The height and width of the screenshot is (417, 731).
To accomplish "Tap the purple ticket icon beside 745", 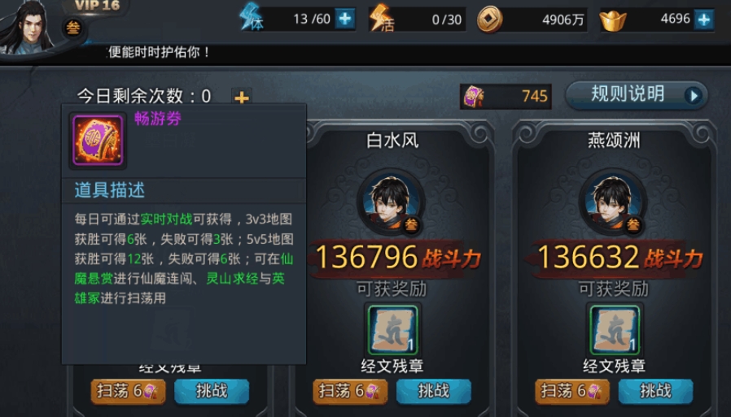I will click(474, 97).
